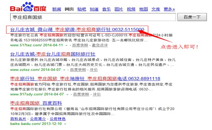212x130 pixels.
Task: Open the 百科名片 sublink
Action: coord(18,119)
